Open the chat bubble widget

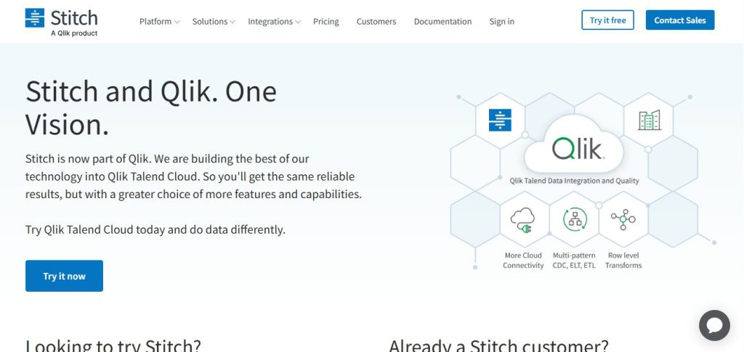[713, 325]
